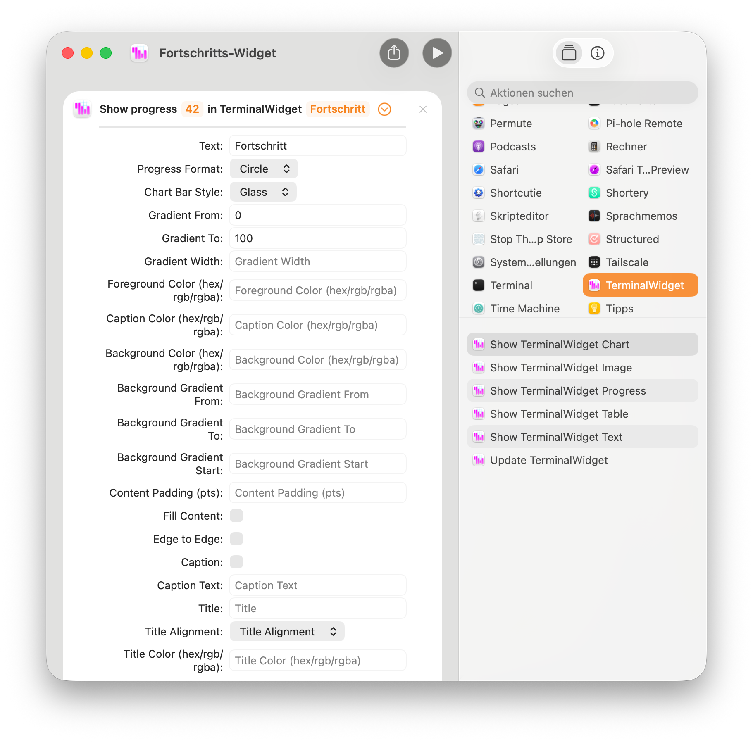Select Sprachmemos in the app list
Viewport: 753px width, 742px height.
click(x=640, y=216)
